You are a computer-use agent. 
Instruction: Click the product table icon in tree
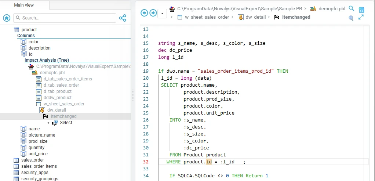click(x=17, y=30)
